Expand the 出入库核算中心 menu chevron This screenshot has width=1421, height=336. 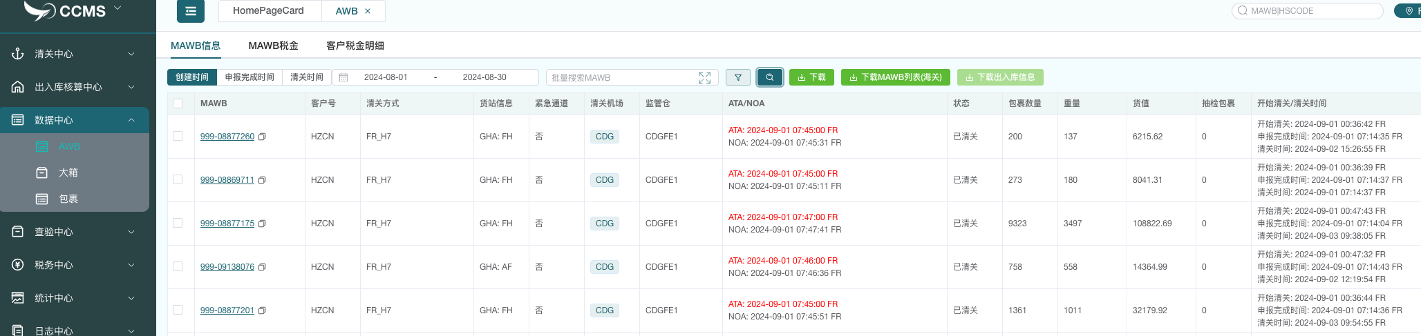(x=131, y=87)
